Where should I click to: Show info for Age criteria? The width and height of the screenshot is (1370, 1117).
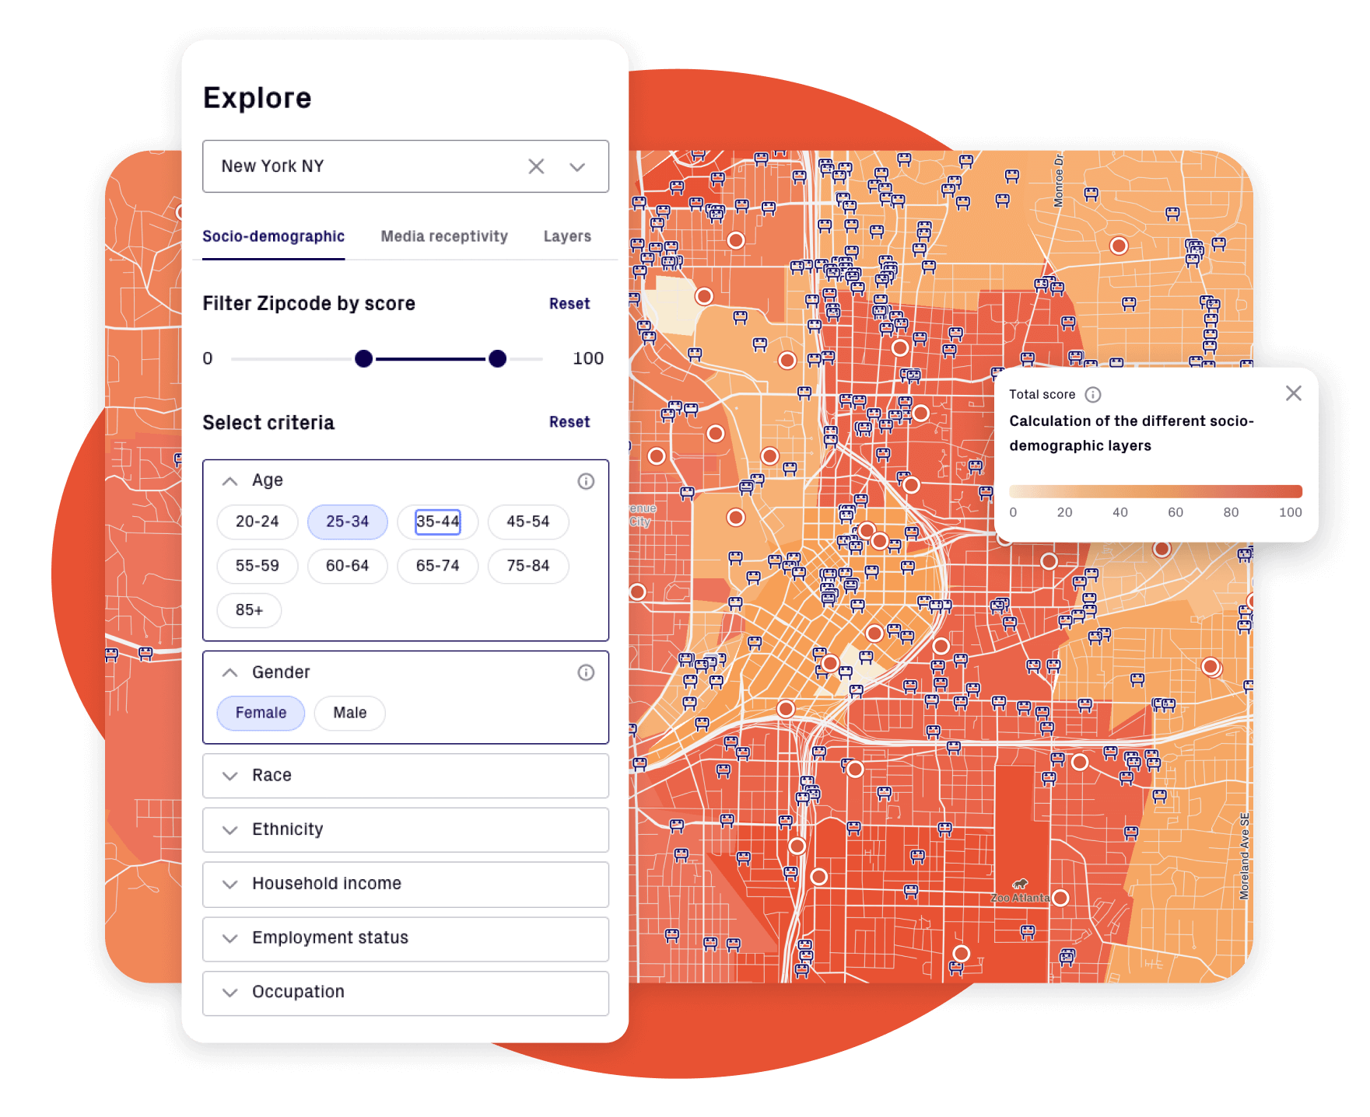click(586, 481)
